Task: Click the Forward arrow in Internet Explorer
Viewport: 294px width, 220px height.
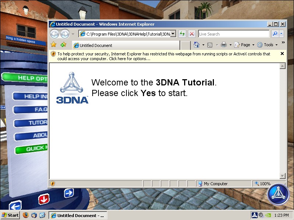Action: coord(65,34)
